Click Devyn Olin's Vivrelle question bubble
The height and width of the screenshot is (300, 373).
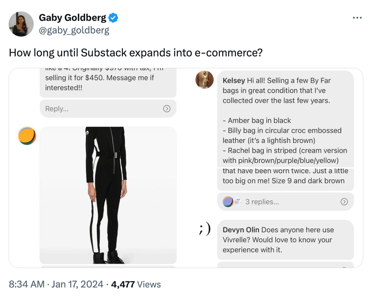coord(285,240)
